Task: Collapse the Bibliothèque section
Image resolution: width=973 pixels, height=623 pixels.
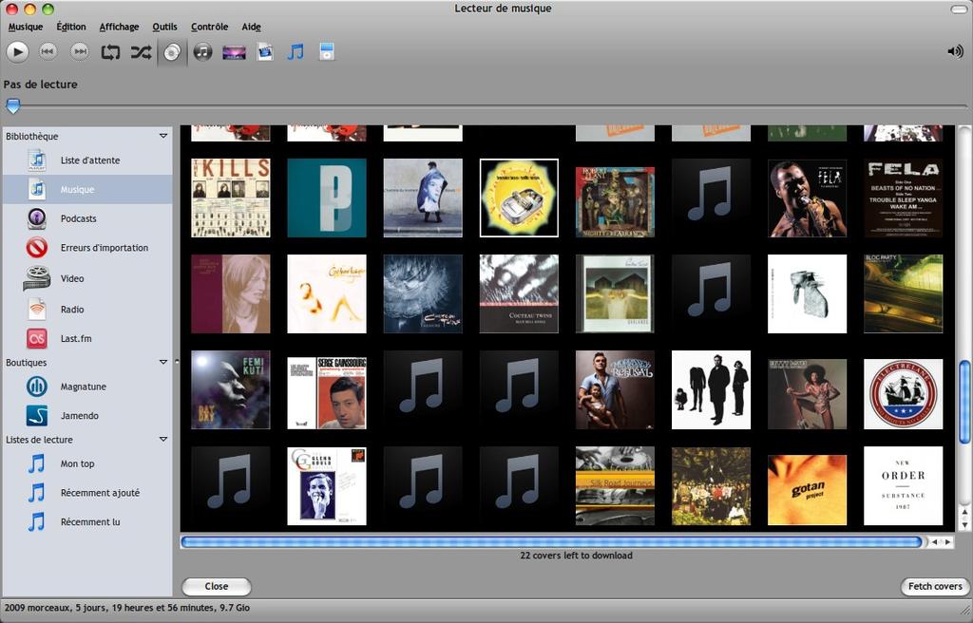Action: [x=163, y=136]
